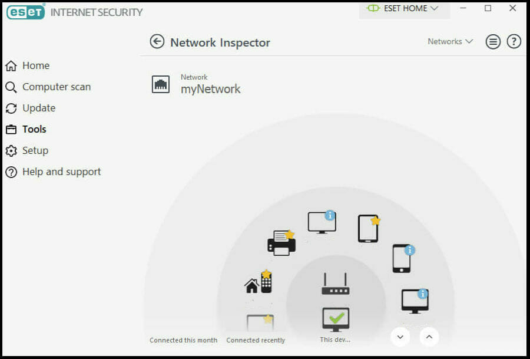
Task: Open Computer scan section
Action: click(x=48, y=87)
